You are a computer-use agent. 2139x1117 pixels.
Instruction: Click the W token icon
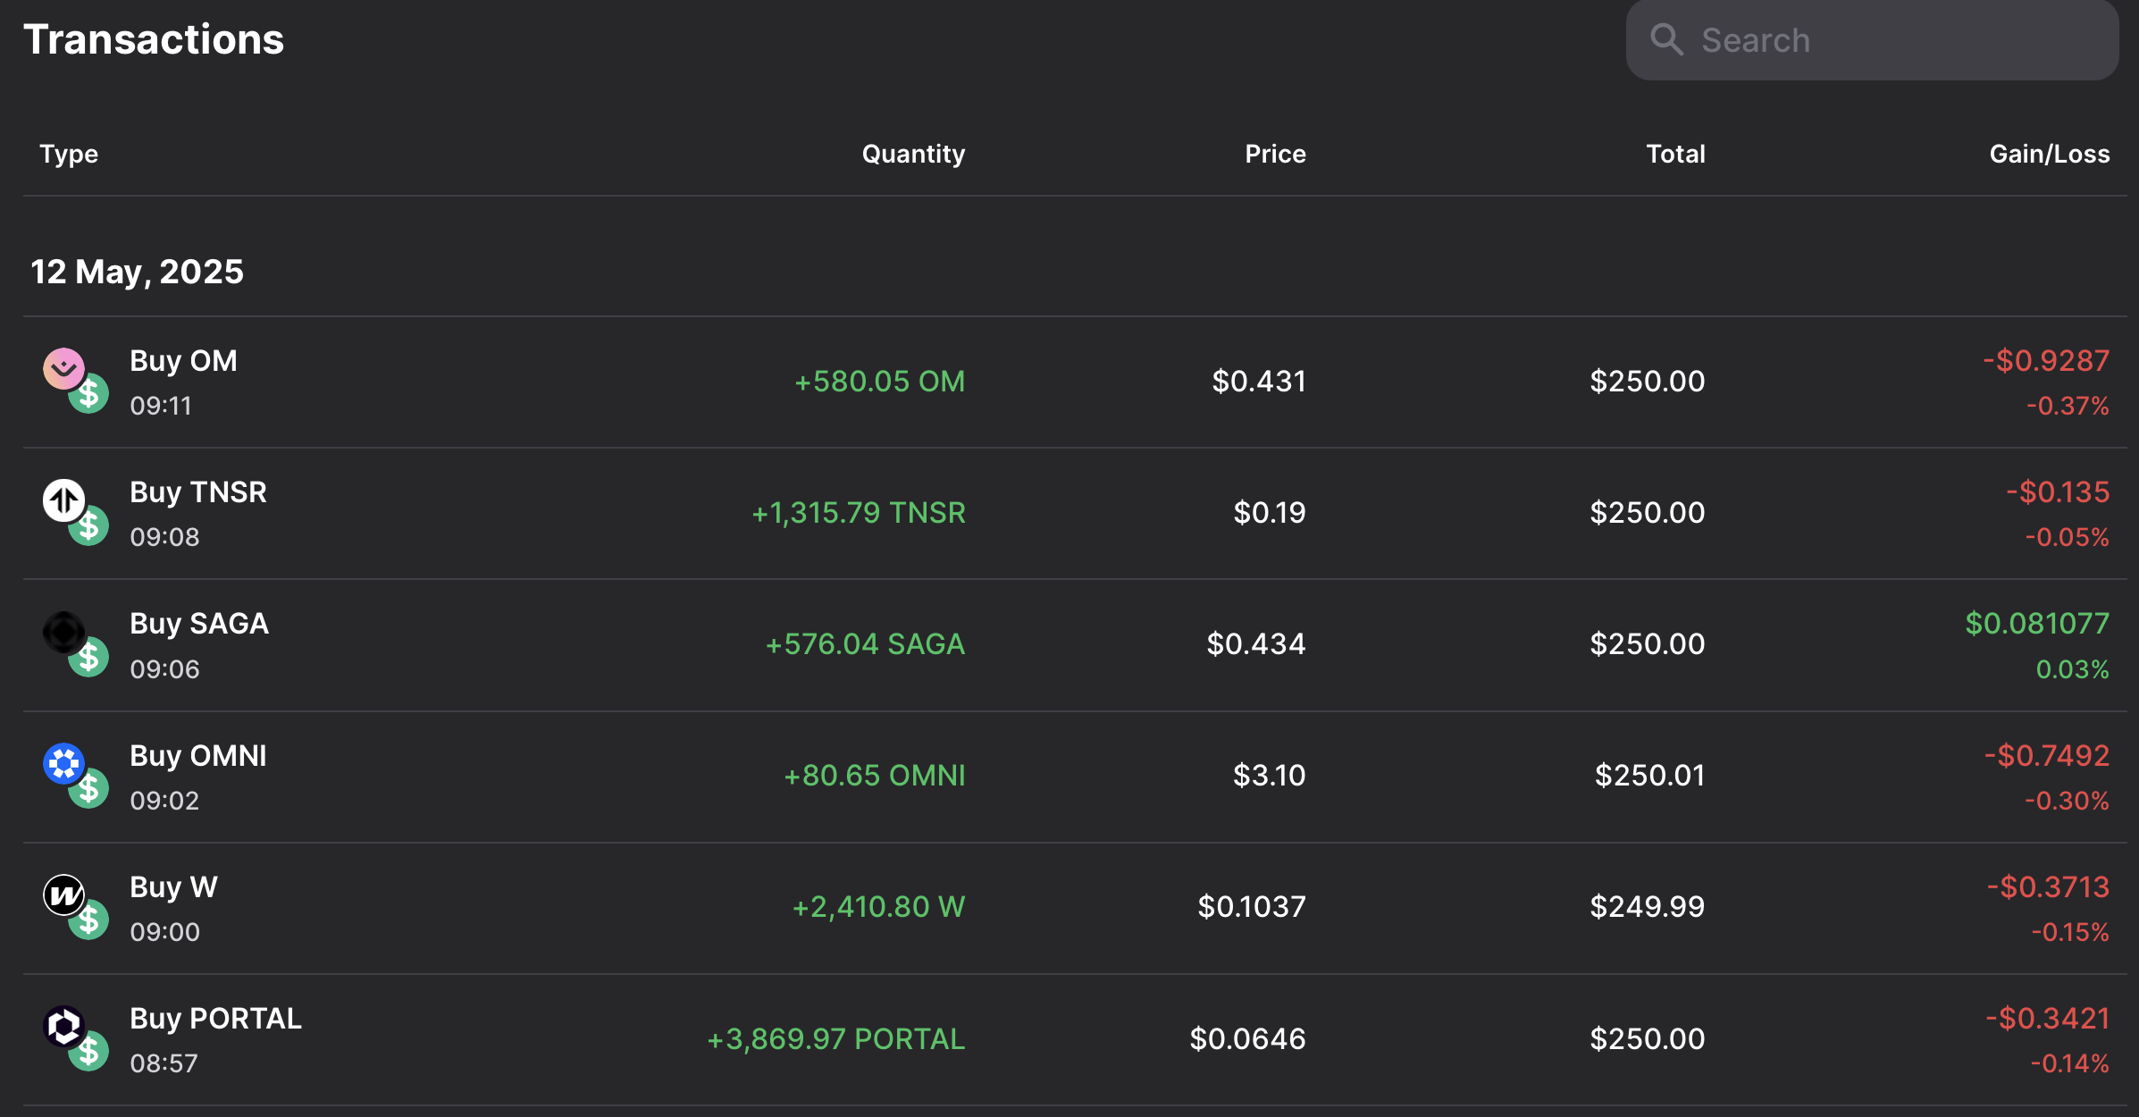point(63,894)
